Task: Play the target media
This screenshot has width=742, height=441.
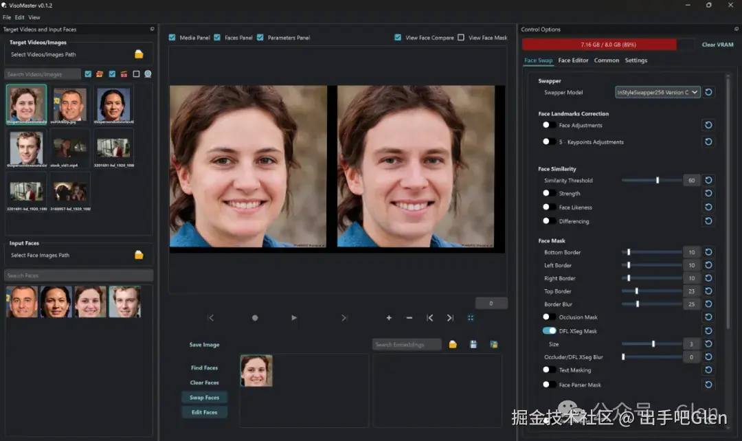Action: pos(294,318)
